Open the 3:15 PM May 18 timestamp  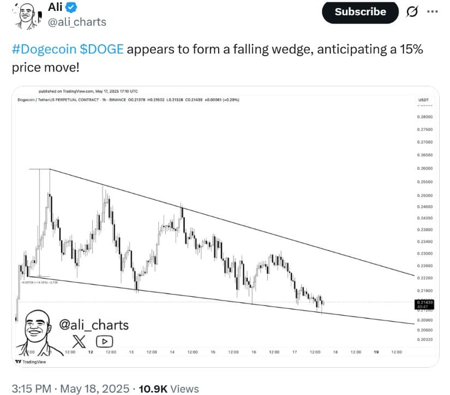click(x=68, y=389)
